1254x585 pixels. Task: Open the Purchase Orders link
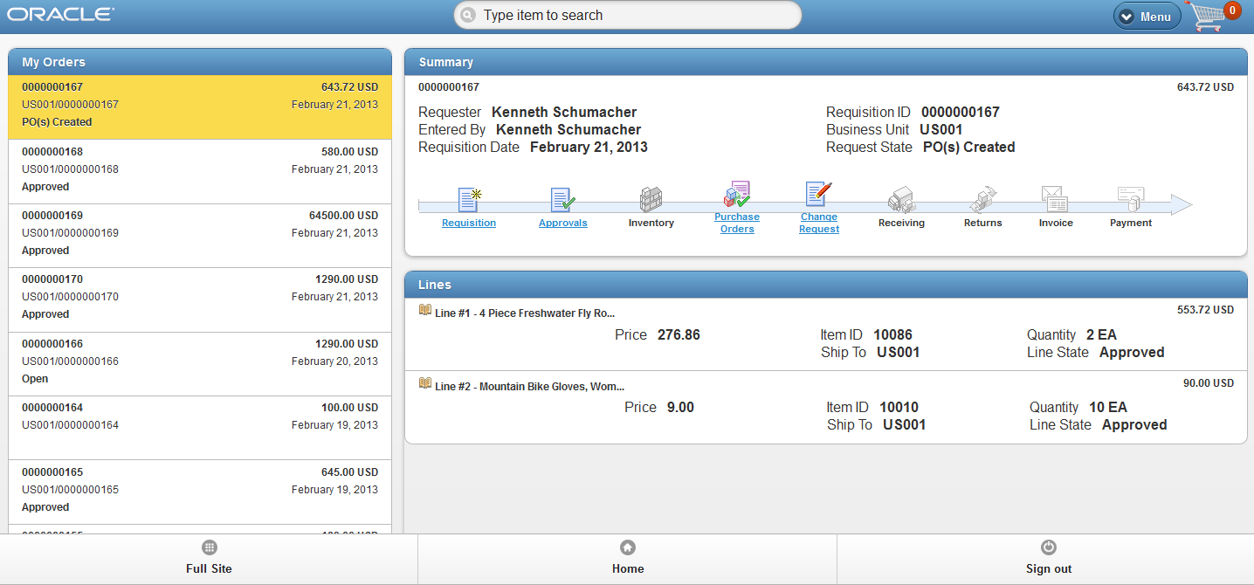737,223
